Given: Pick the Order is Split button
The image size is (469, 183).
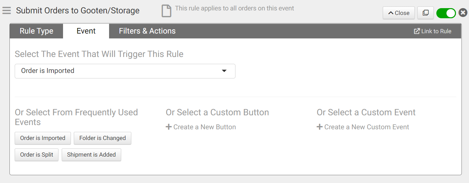Looking at the screenshot, I should click(37, 155).
